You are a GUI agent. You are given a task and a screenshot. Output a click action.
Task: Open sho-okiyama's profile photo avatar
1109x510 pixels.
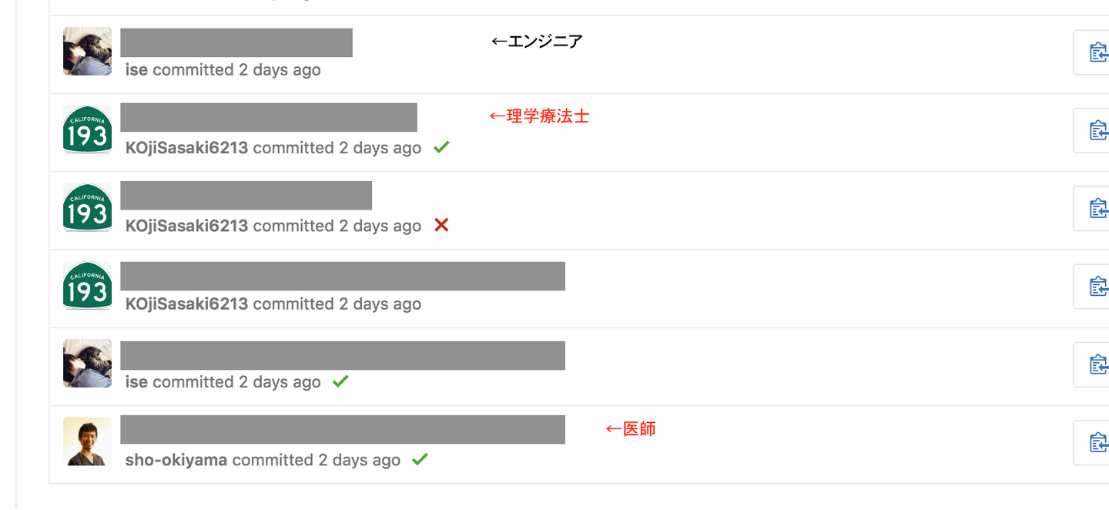pyautogui.click(x=87, y=441)
